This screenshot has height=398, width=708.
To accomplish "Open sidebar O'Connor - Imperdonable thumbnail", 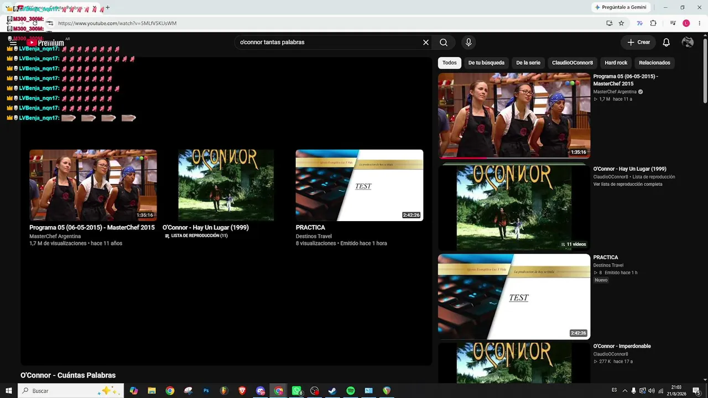I will tap(514, 363).
